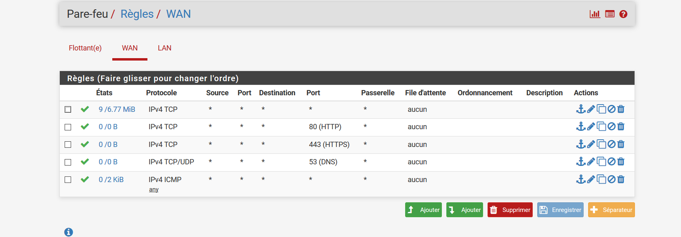Open the firewall log list icon in the header

pyautogui.click(x=610, y=14)
